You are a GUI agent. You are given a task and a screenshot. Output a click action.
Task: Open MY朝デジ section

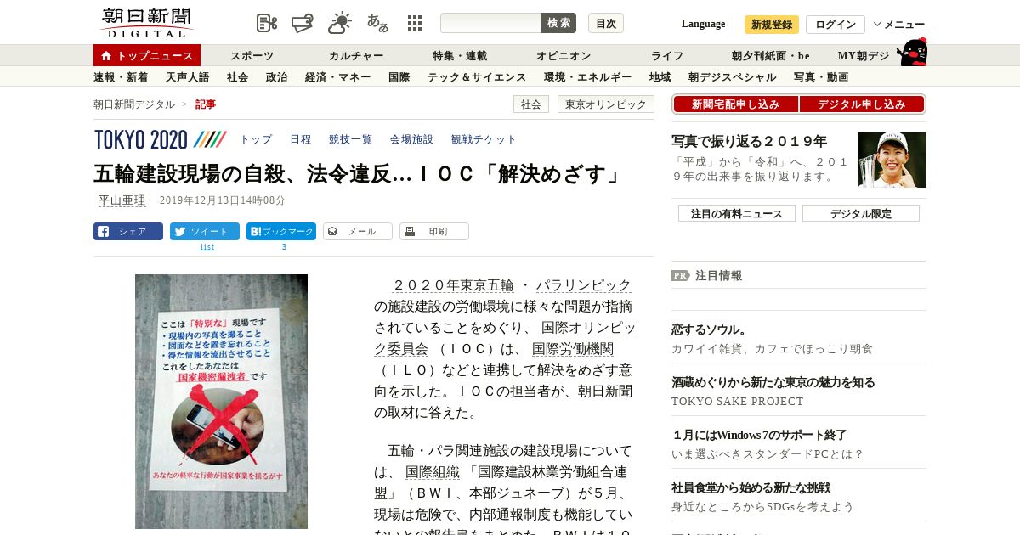tap(864, 55)
